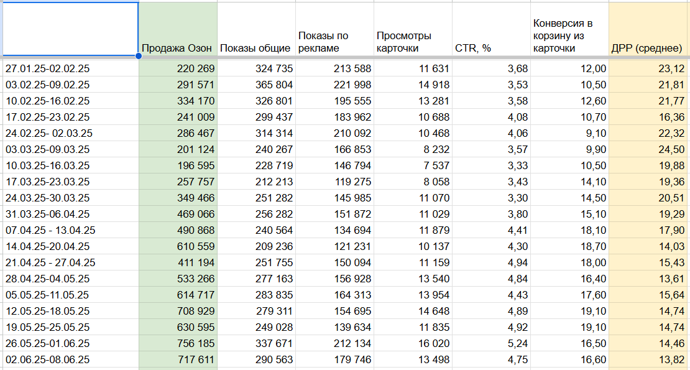Click the 'Показы по рекламе' header cell
The height and width of the screenshot is (370, 690).
tap(334, 42)
